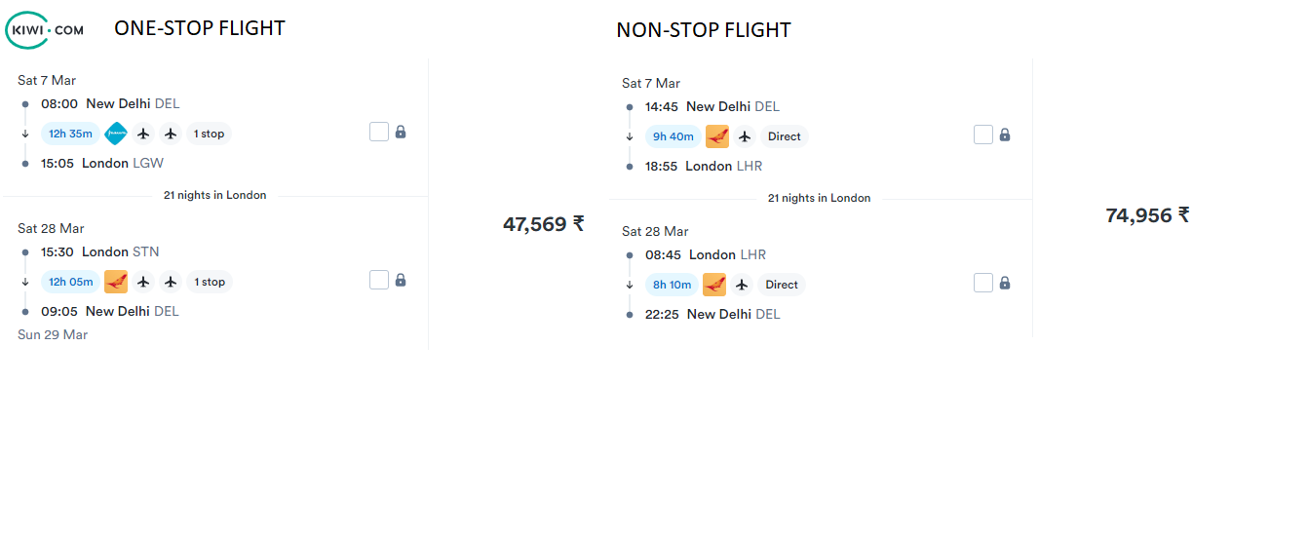Click teal airline logo on 12h 35m flight
The width and height of the screenshot is (1308, 539).
[116, 134]
